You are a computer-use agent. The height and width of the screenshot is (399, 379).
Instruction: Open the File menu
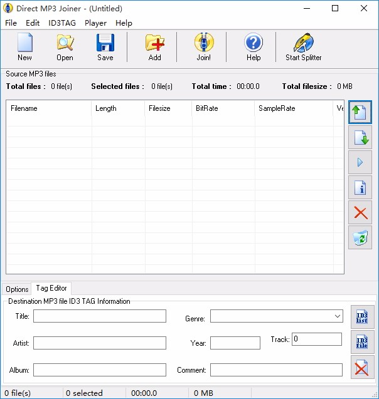coord(11,23)
